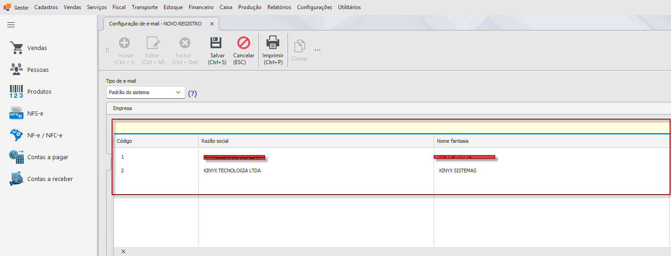671x256 pixels.
Task: Open the Fiscal menu
Action: pyautogui.click(x=119, y=7)
